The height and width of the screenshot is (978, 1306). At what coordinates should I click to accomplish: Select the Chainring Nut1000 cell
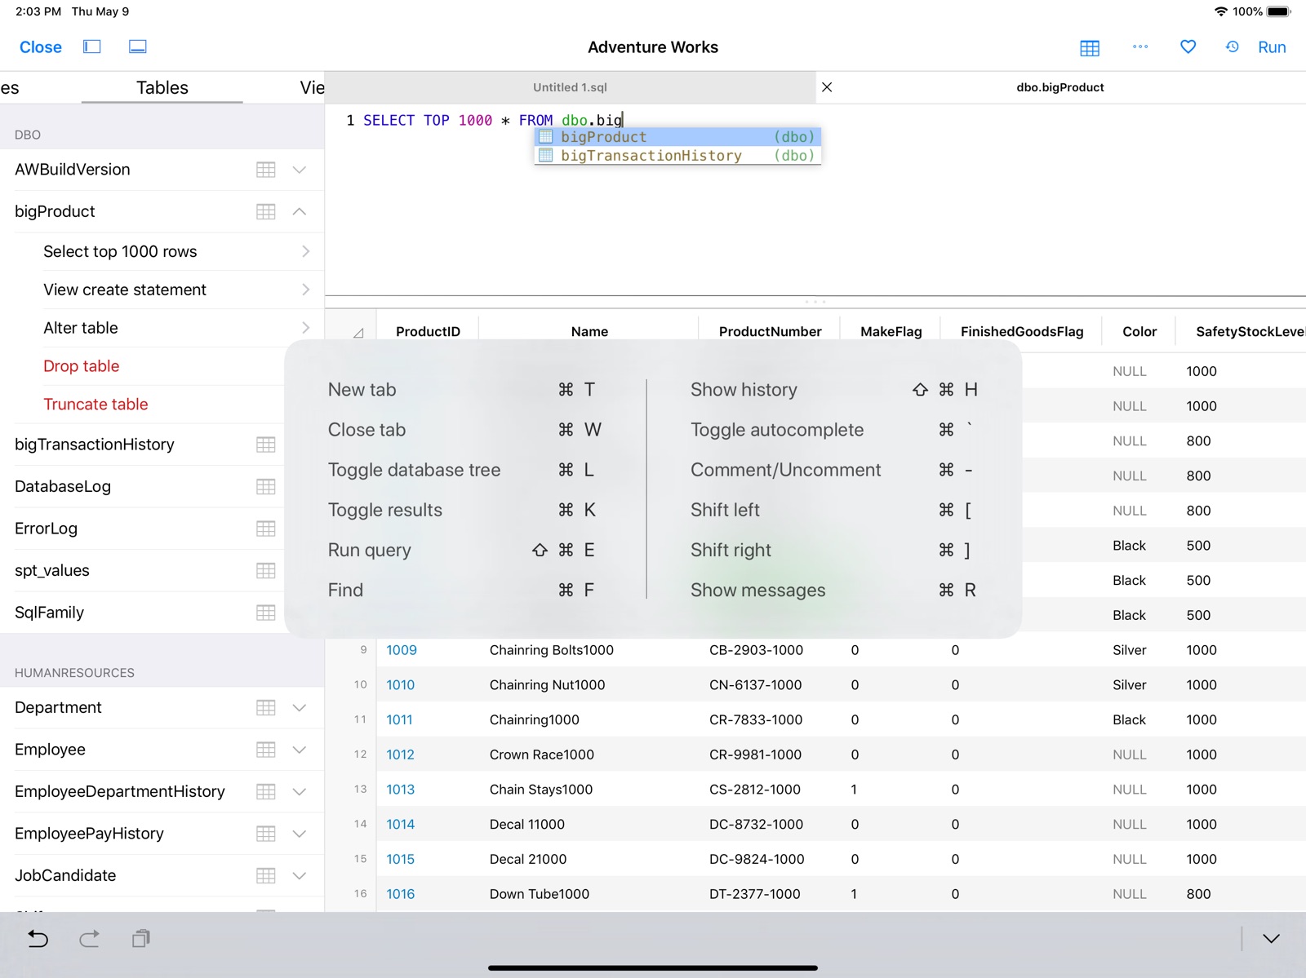[548, 685]
